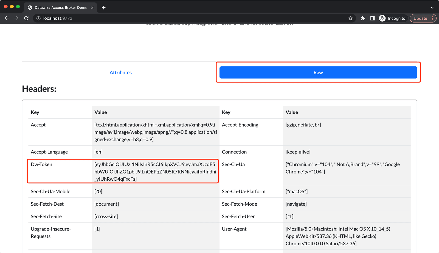
Task: Click the Incognito profile icon
Action: (382, 18)
